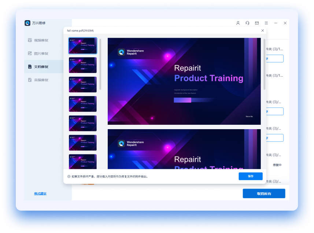Viewport: 314px width, 233px height.
Task: Click the document repair sidebar icon
Action: pos(30,66)
